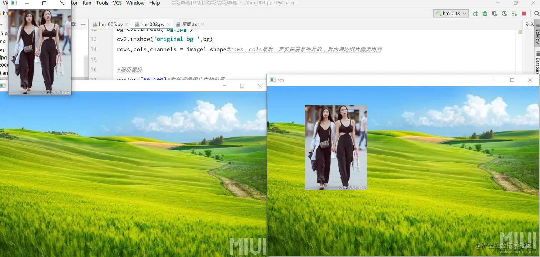
Task: Click the Concurrency Diagram run icon
Action: pos(515,14)
